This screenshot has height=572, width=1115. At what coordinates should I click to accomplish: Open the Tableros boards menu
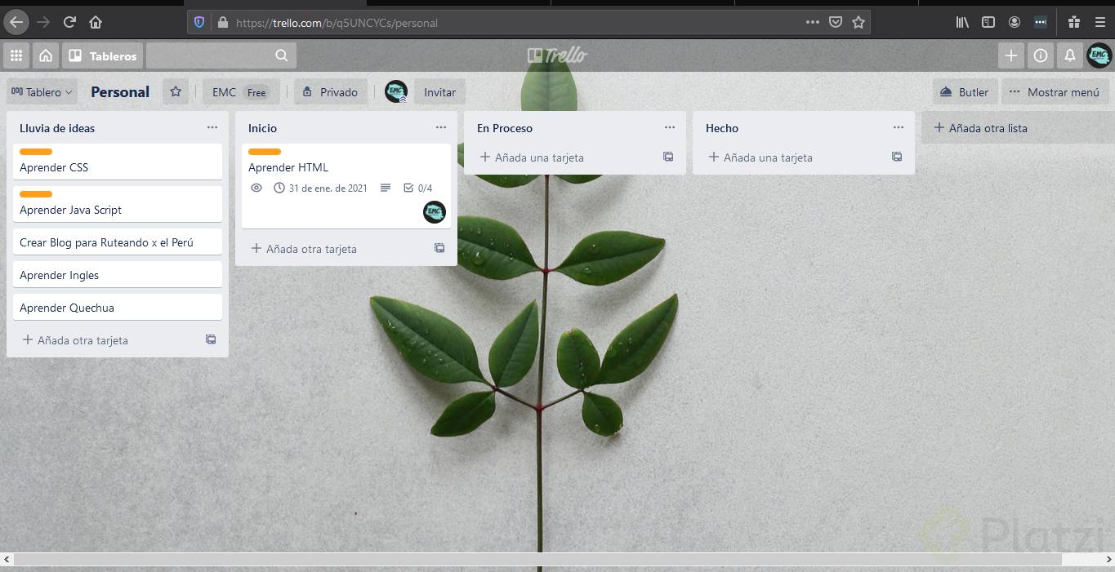103,55
